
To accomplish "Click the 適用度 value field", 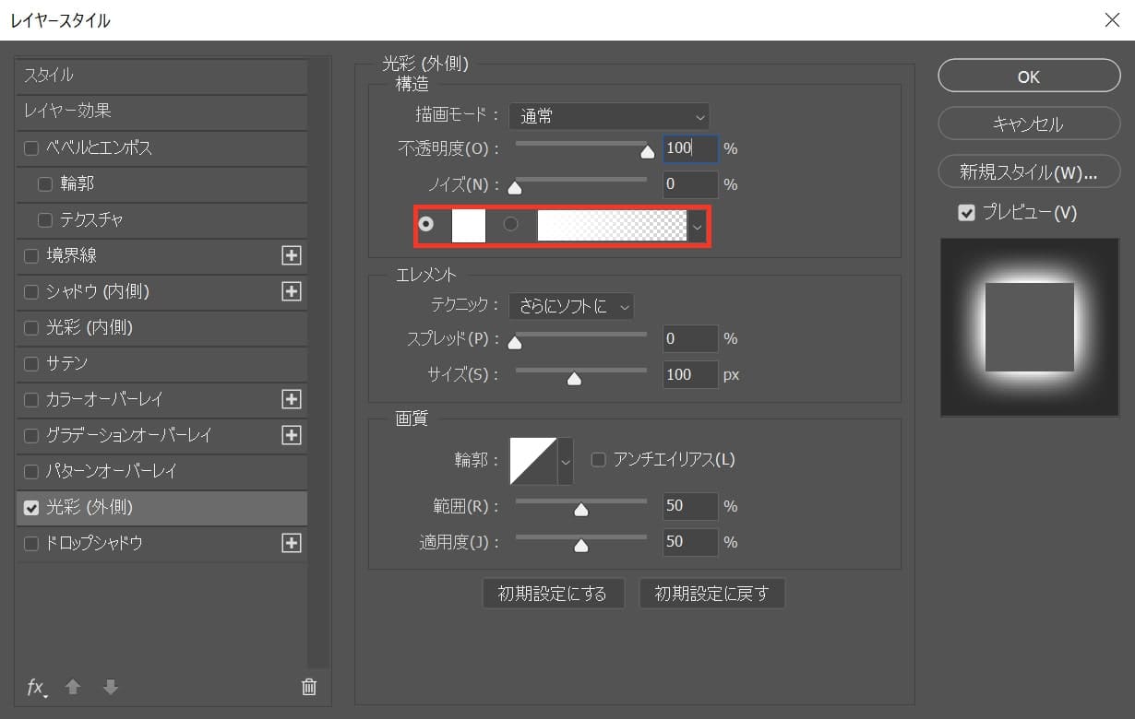I will pyautogui.click(x=690, y=542).
